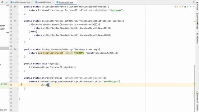The width and height of the screenshot is (199, 112).
Task: Click FirebaseFirestore class name on line 52
Action: point(49,10)
